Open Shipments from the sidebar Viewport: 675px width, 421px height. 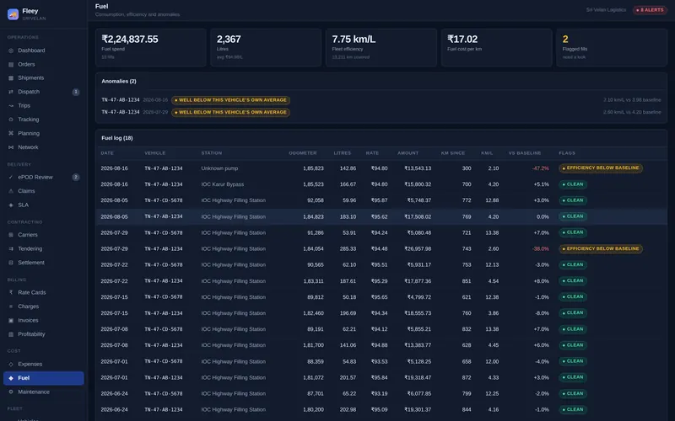tap(44, 78)
